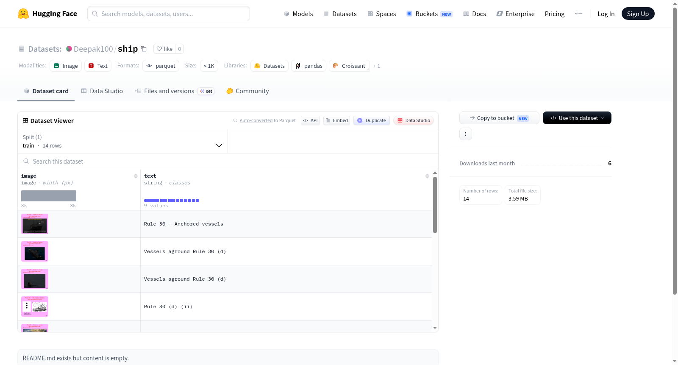Screen dimensions: 678x365
Task: Open the extra navigation menu icon
Action: pyautogui.click(x=578, y=14)
